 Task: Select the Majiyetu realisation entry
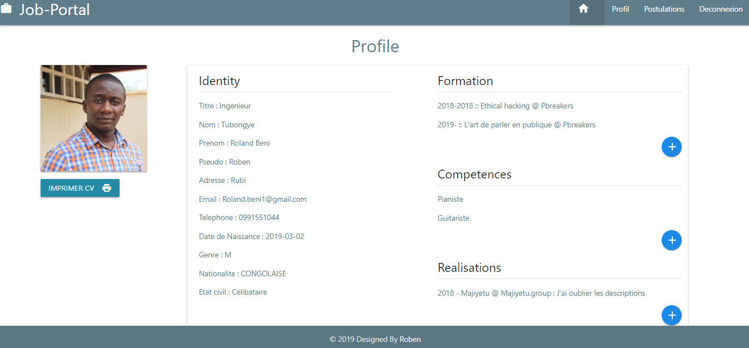coord(541,293)
